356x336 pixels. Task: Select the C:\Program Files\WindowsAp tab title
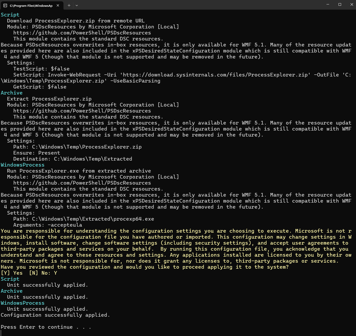(x=31, y=5)
